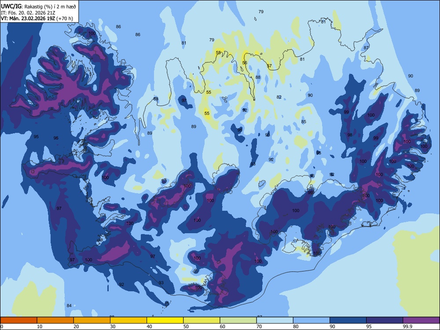440x330 pixels.
Task: Click the '20' legend scale label
Action: click(76, 326)
